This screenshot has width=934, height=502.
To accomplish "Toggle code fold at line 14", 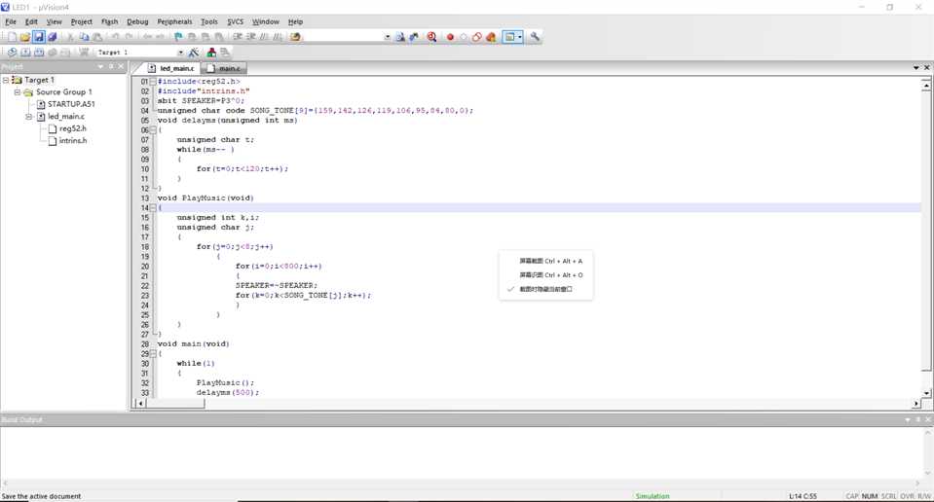I will (153, 208).
